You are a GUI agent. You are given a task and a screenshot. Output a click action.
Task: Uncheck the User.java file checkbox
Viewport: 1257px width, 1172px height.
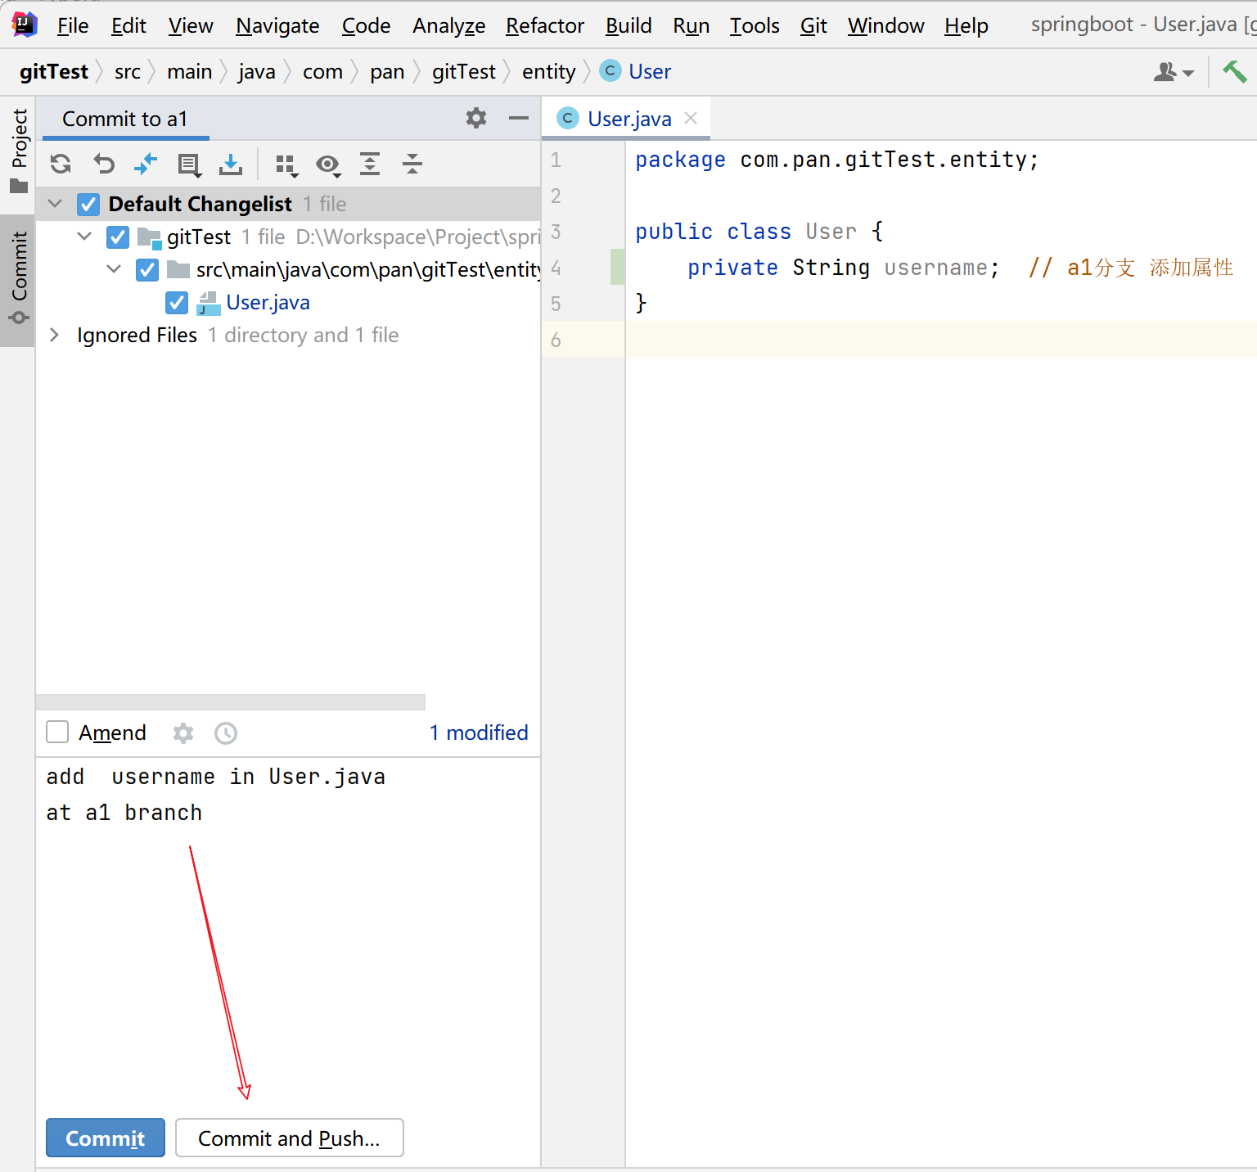(x=177, y=303)
